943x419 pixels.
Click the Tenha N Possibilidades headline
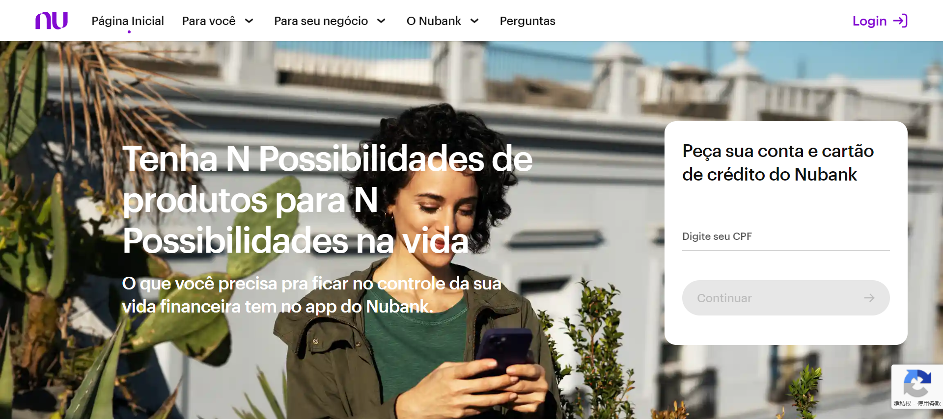click(x=327, y=199)
